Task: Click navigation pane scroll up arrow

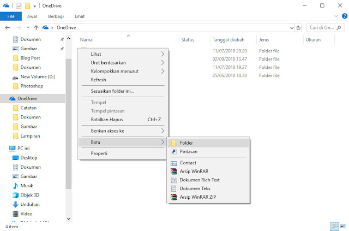Action: (x=69, y=39)
